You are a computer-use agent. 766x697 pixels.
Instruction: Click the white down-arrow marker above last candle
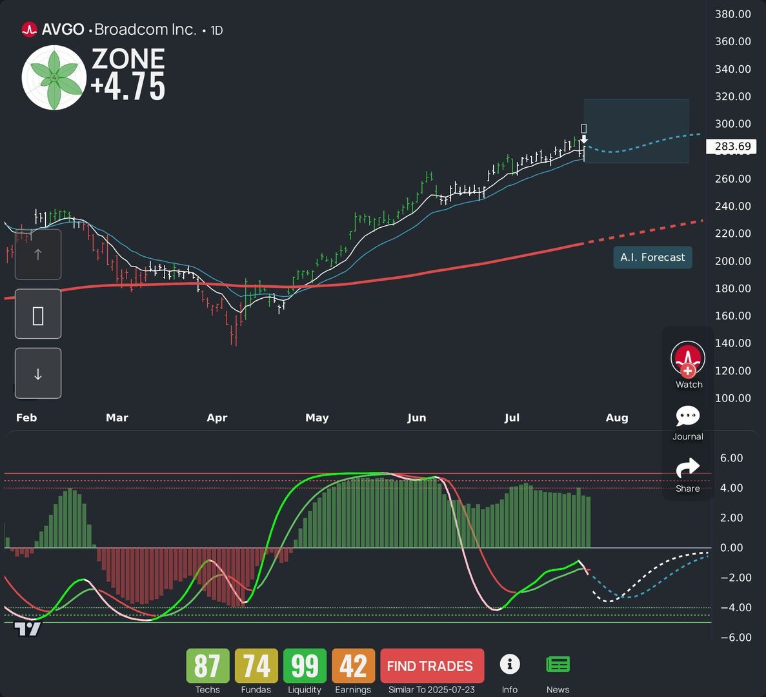pos(584,139)
